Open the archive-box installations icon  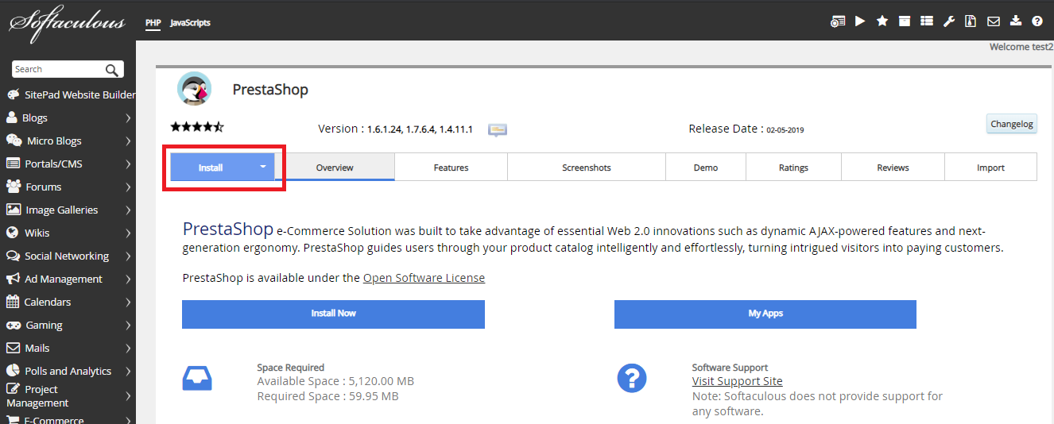(905, 21)
